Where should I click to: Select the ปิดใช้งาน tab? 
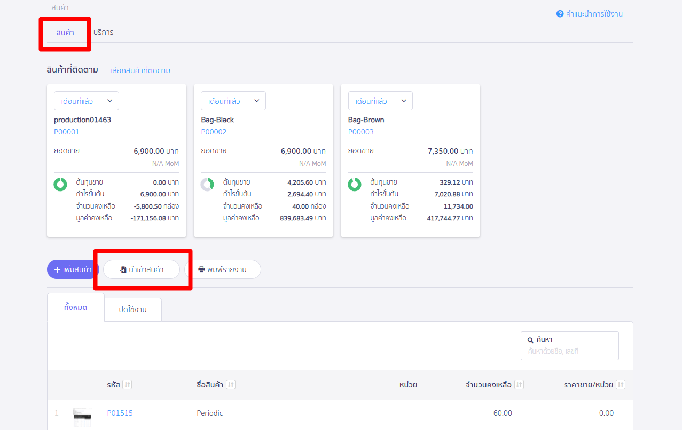point(133,309)
